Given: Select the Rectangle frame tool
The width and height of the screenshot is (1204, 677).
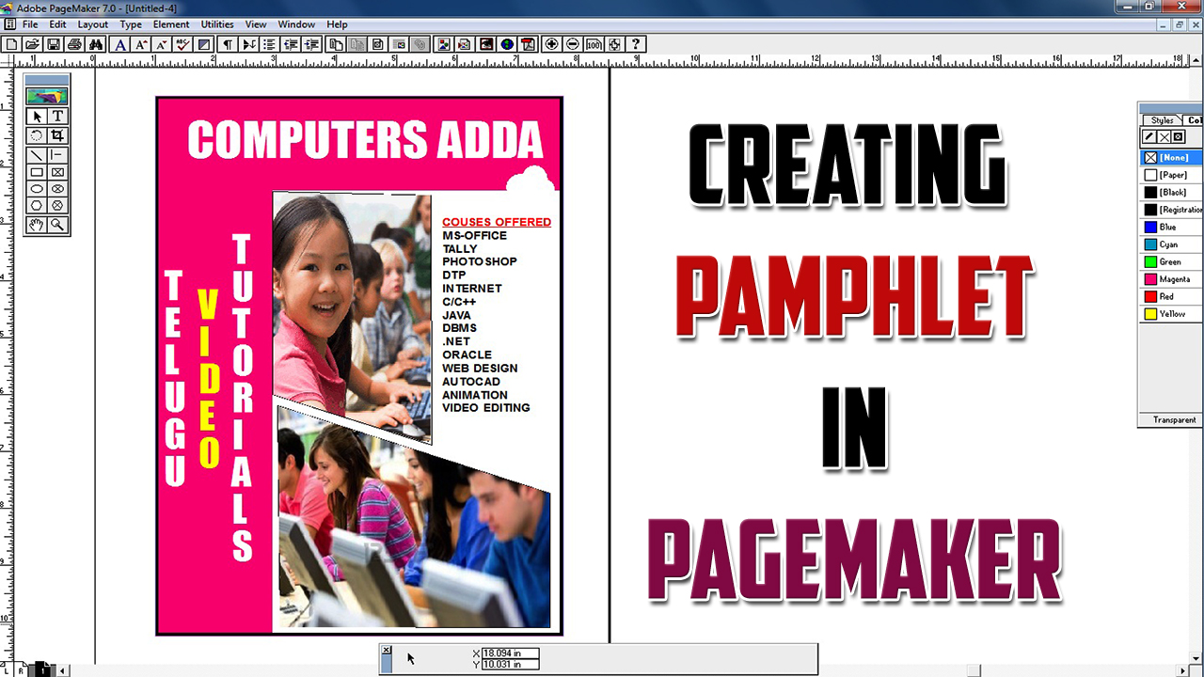Looking at the screenshot, I should [58, 172].
